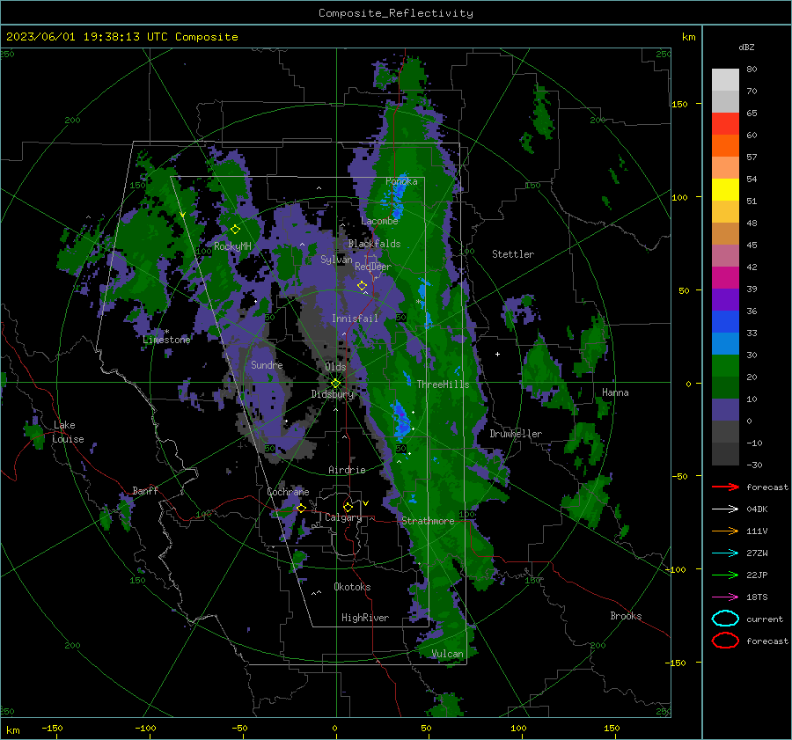
Task: Click the blue 33 dBZ color swatch
Action: (725, 321)
